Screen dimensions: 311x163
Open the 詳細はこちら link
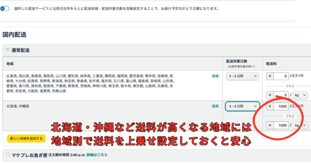97,155
